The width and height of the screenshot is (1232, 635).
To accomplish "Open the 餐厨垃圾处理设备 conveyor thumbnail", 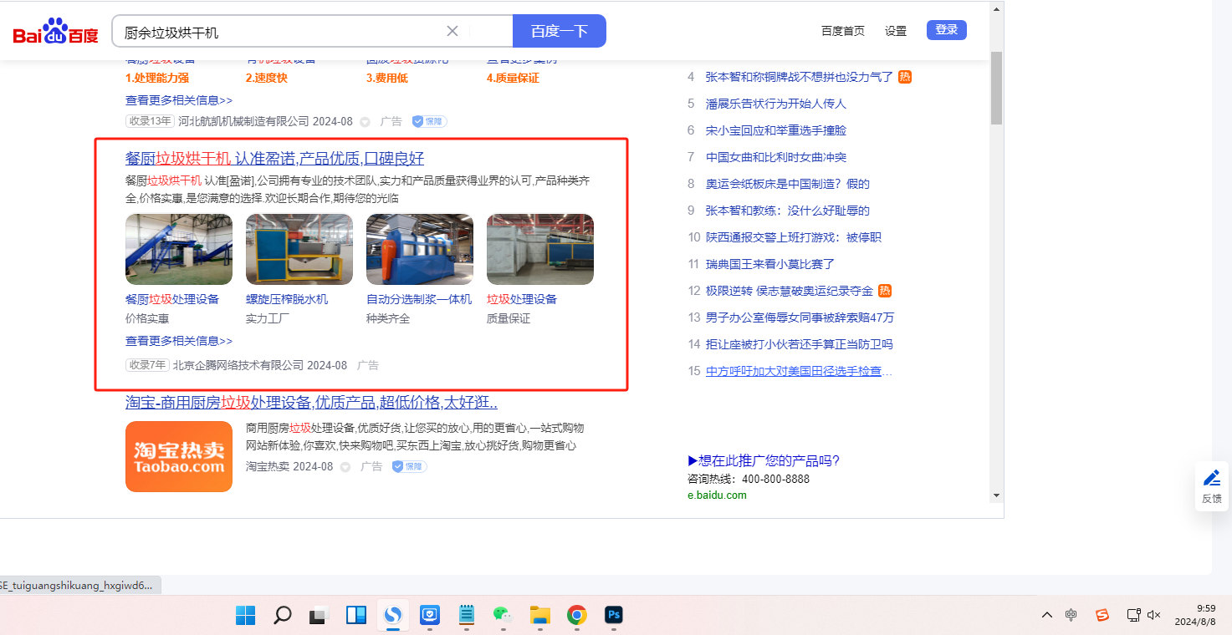I will coord(179,249).
